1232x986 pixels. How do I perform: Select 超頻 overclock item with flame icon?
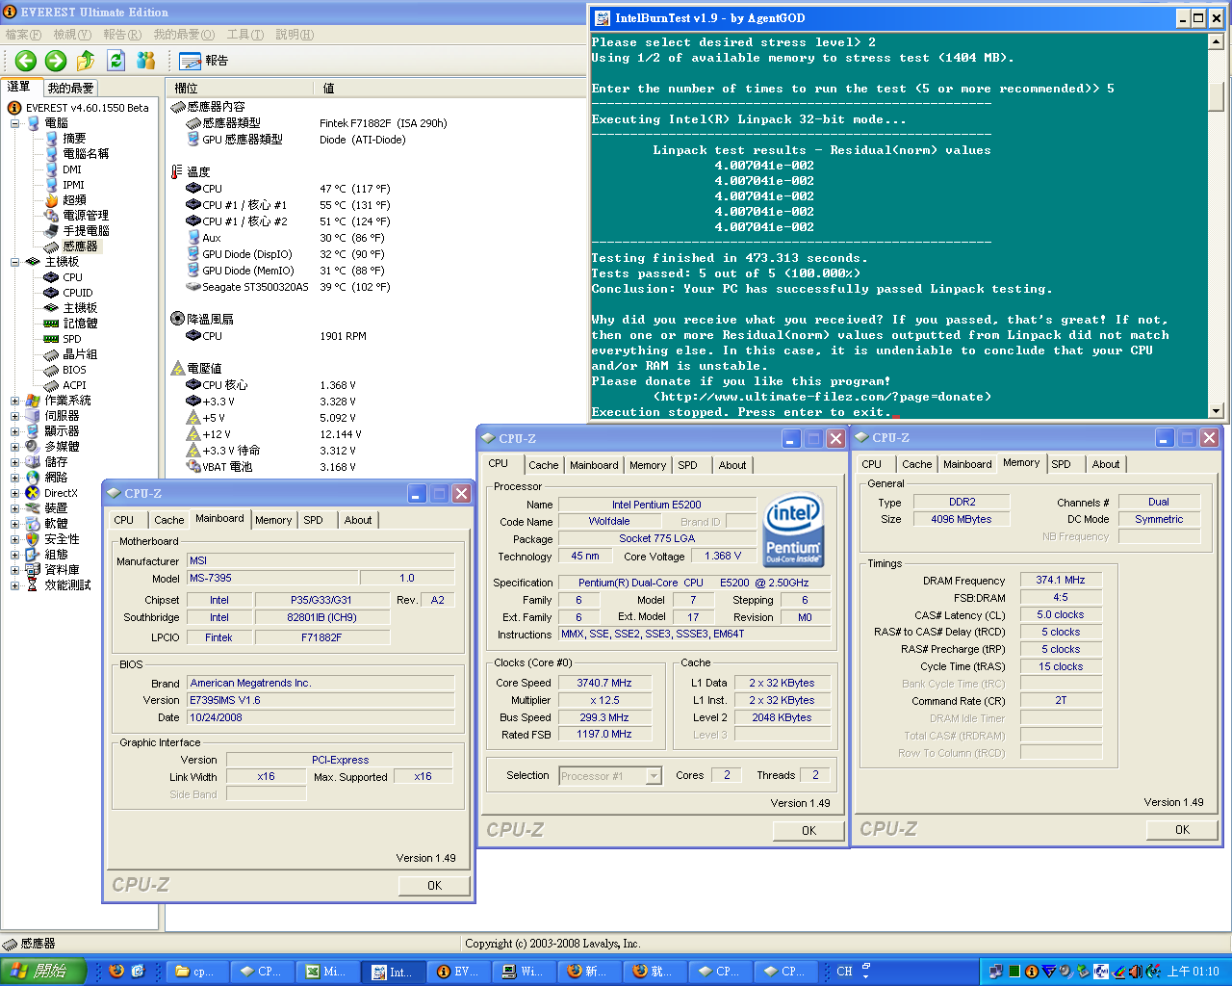click(74, 200)
